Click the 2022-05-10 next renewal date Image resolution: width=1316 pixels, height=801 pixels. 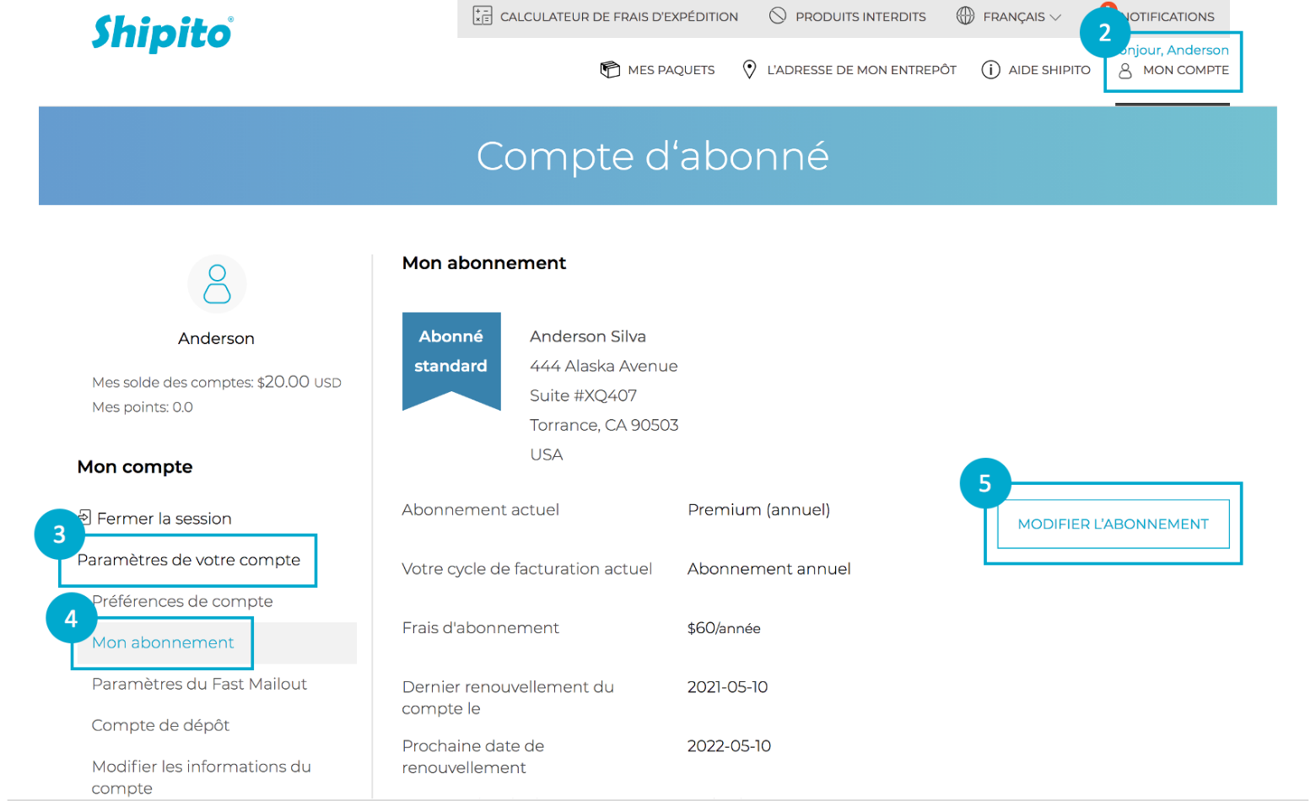(x=729, y=746)
